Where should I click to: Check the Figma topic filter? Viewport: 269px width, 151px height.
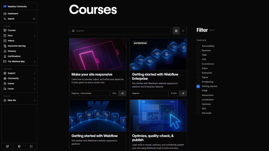198,77
